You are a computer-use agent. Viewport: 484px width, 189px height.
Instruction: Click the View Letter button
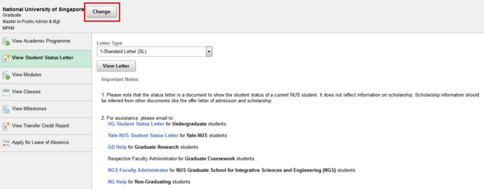[116, 66]
